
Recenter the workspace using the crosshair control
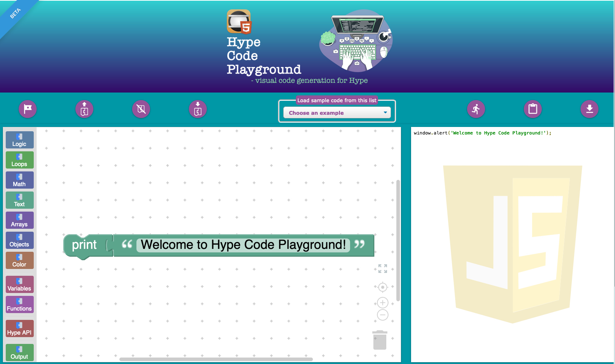(x=382, y=287)
